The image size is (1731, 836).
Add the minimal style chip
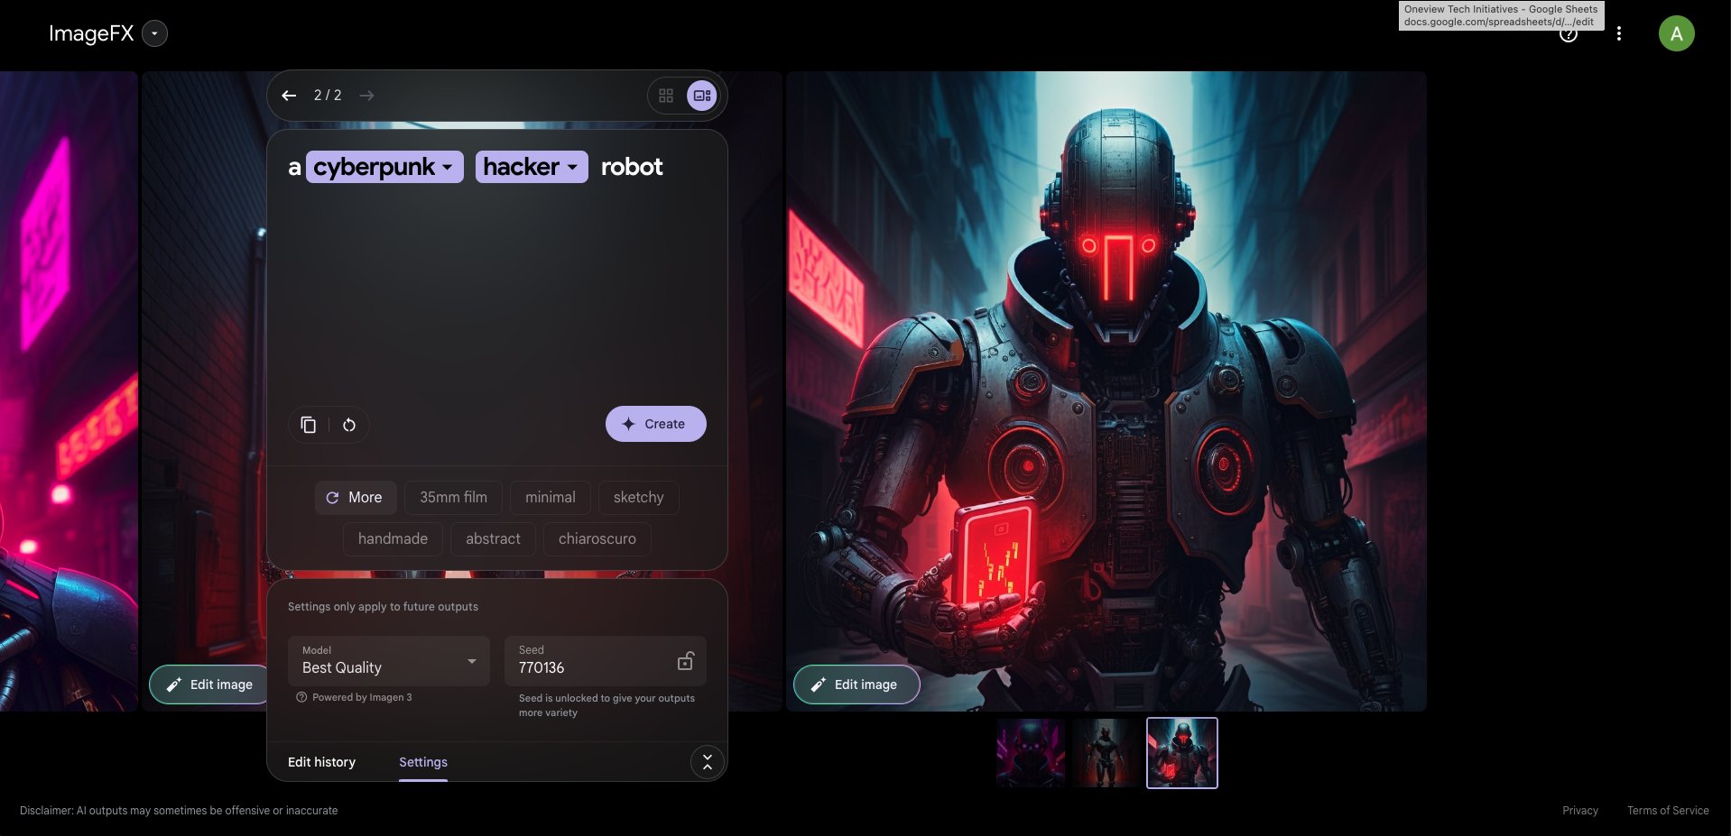(x=551, y=498)
